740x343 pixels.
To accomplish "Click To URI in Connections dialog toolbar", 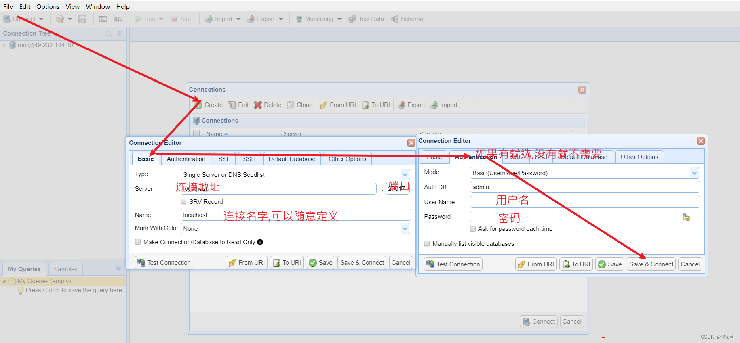I will (376, 105).
